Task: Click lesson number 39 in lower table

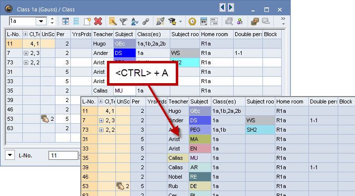Action: (90, 167)
